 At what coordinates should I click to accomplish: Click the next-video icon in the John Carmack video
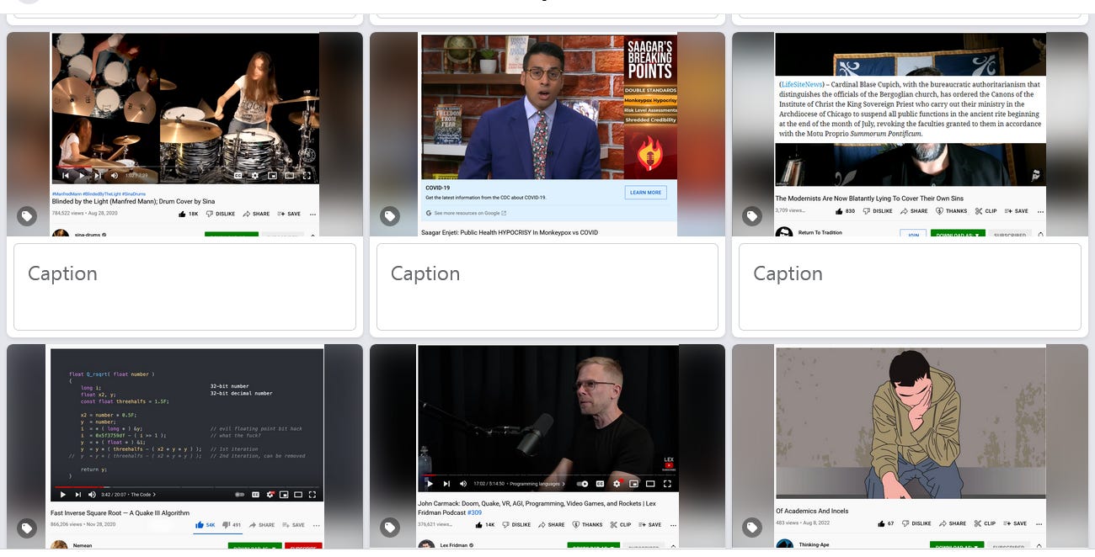446,484
